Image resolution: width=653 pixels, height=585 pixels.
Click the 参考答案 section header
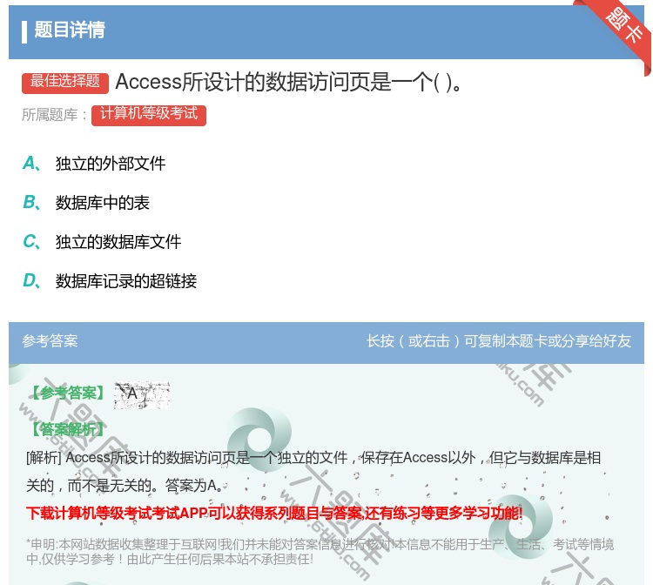point(50,340)
